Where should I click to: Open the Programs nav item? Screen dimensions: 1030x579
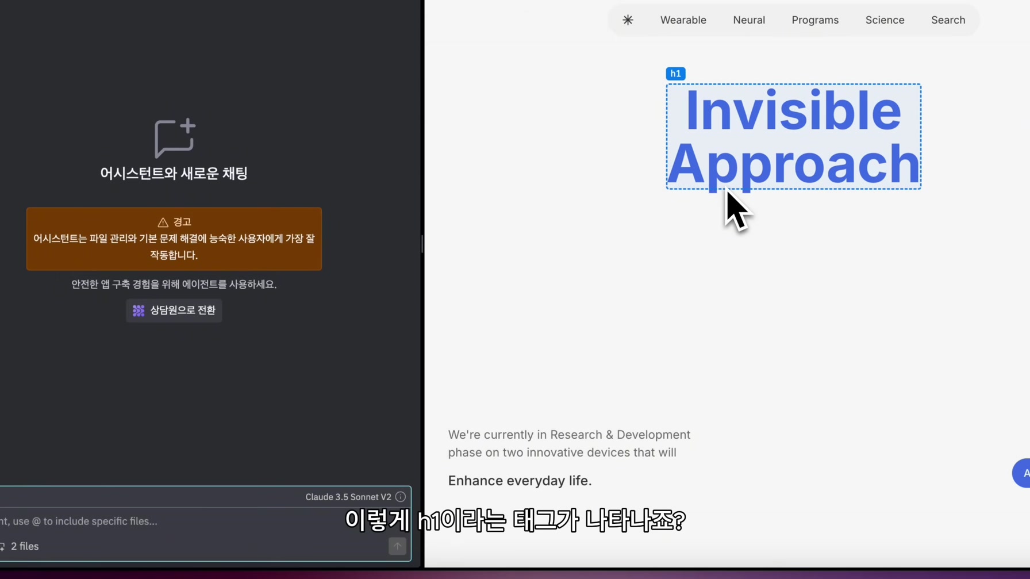coord(815,20)
